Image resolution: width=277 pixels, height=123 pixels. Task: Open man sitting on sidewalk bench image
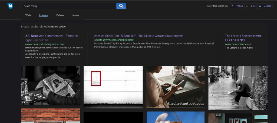(238, 88)
